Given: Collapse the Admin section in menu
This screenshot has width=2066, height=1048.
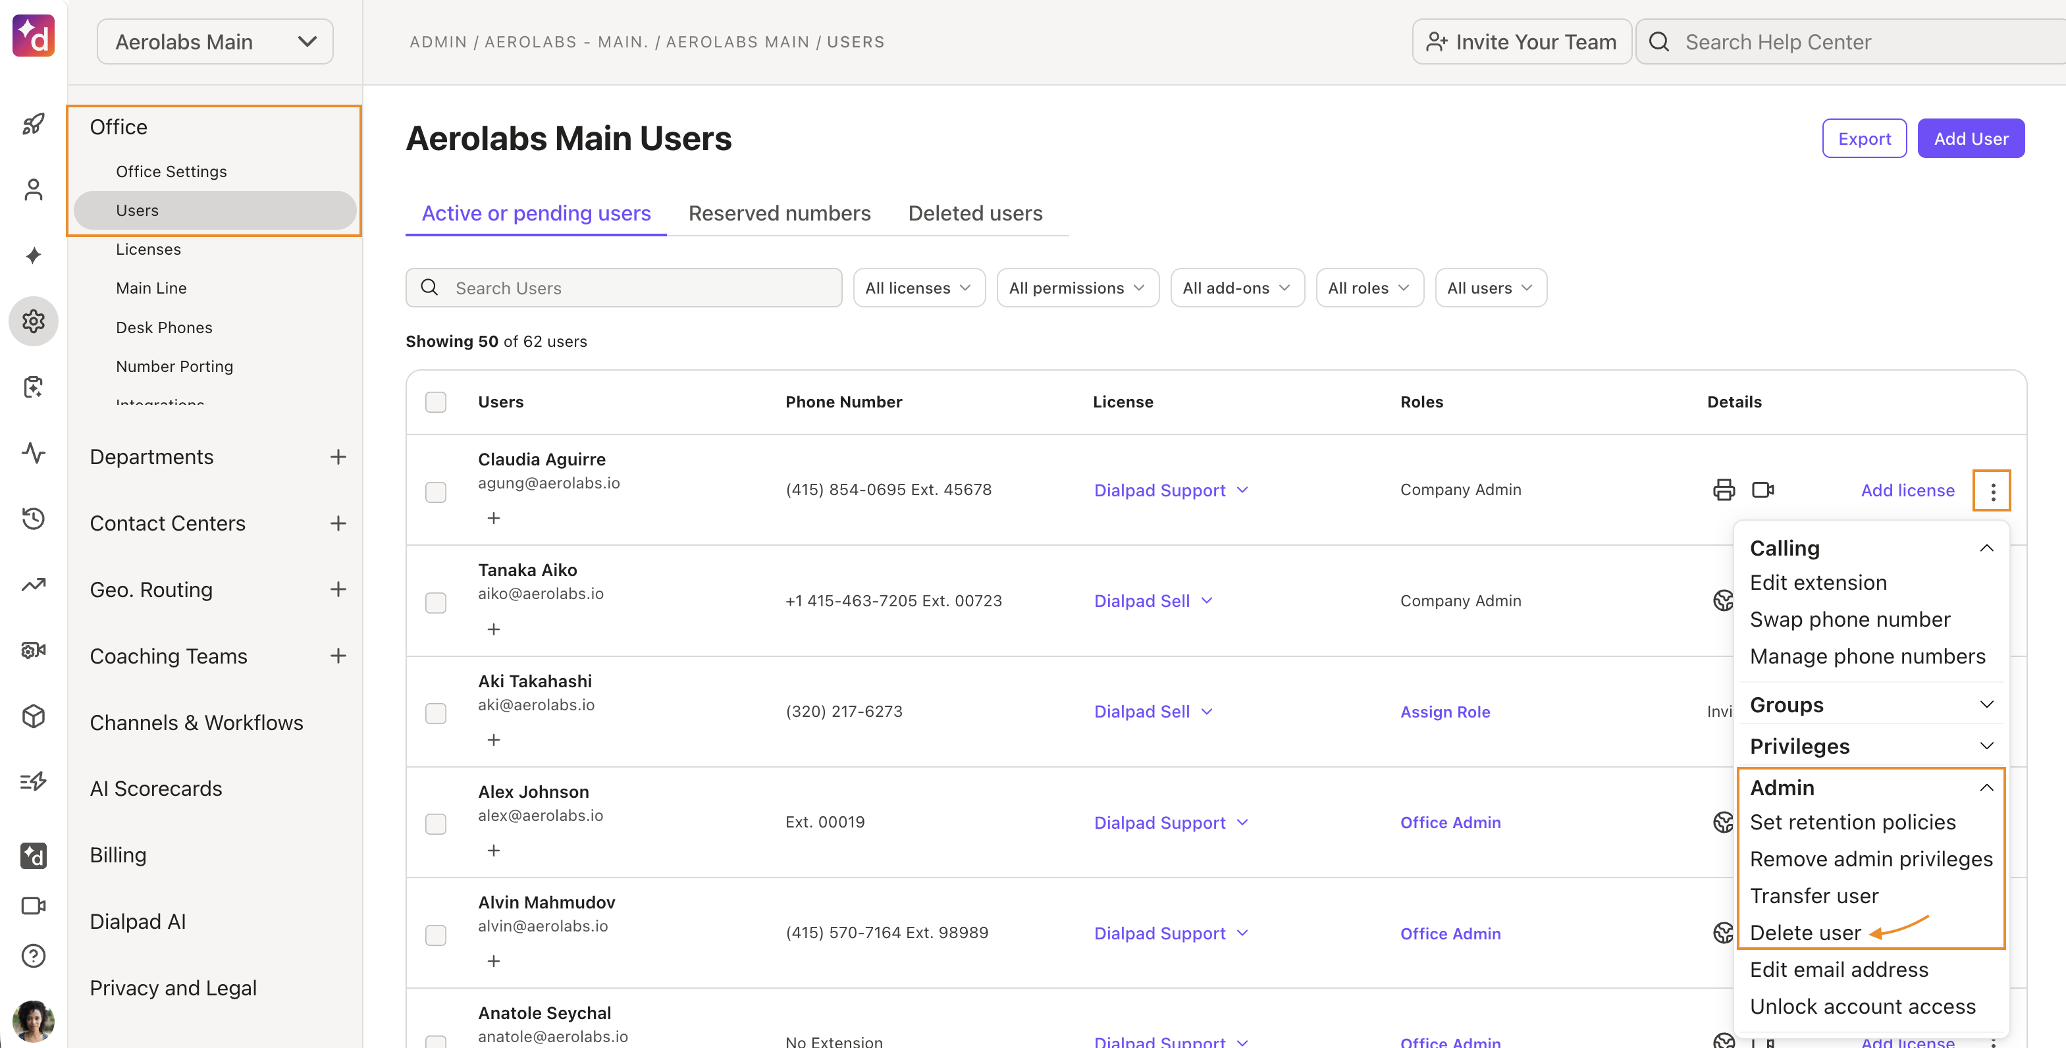Looking at the screenshot, I should [1871, 787].
